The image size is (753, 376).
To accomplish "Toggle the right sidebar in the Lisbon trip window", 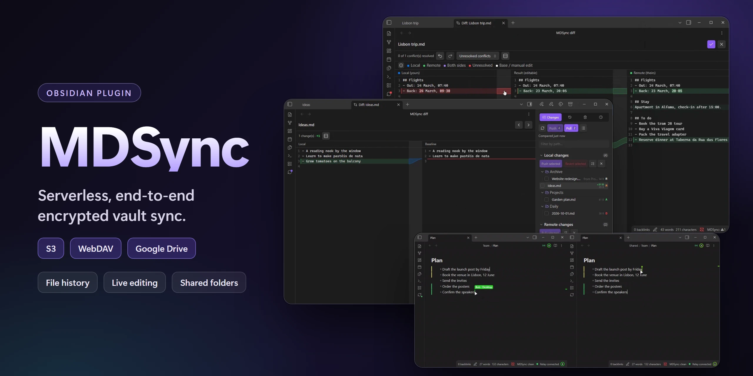I will coord(689,23).
